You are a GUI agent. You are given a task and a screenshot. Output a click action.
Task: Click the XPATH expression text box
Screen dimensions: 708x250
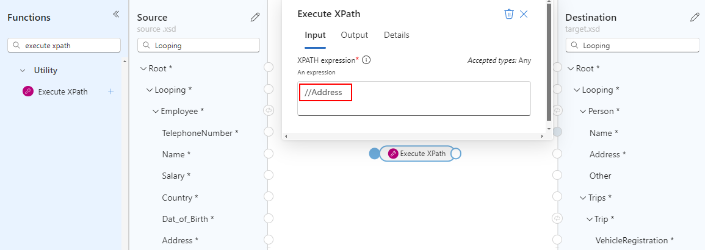[414, 98]
